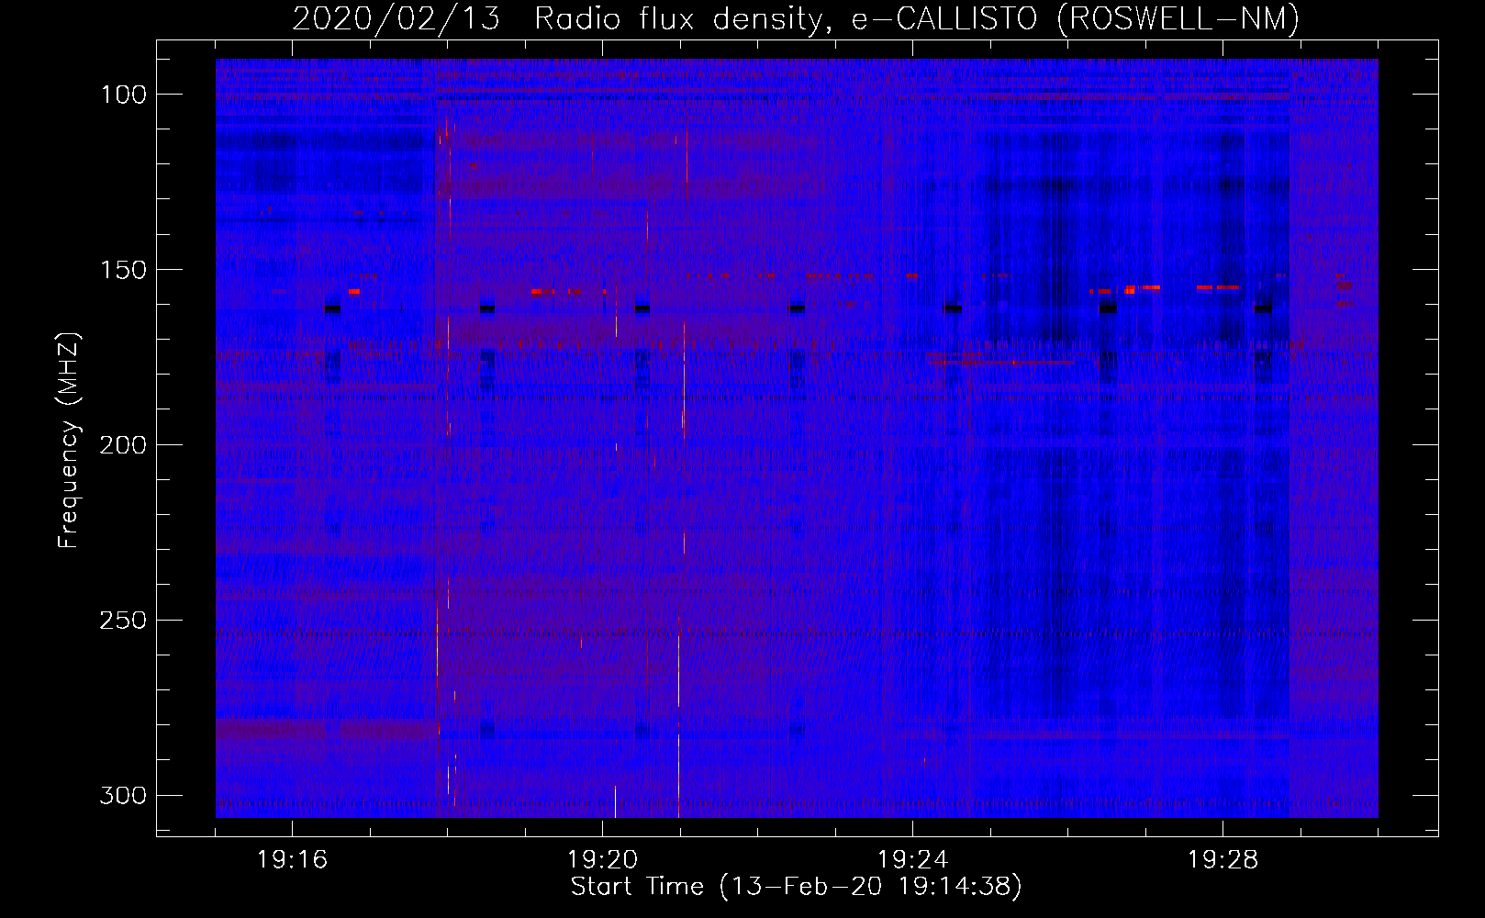Select the 200 frequency tick label
Image resolution: width=1485 pixels, height=918 pixels.
click(123, 445)
